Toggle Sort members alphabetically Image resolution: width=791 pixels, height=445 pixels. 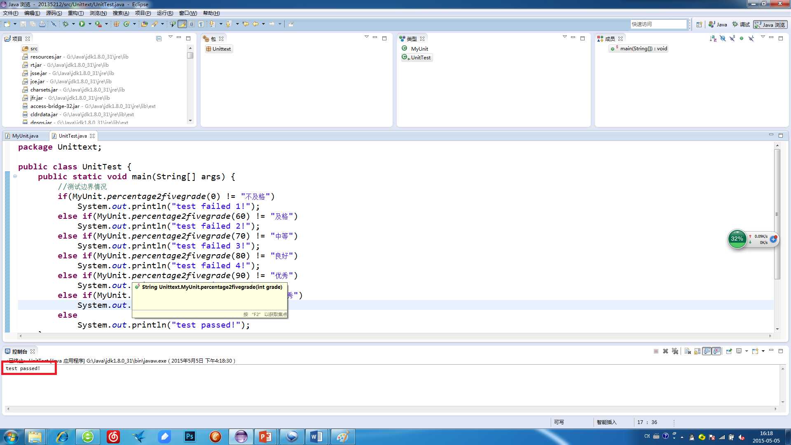tap(713, 38)
